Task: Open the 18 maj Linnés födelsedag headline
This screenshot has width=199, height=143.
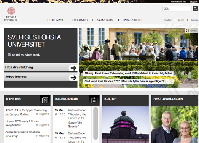Action: pyautogui.click(x=128, y=73)
